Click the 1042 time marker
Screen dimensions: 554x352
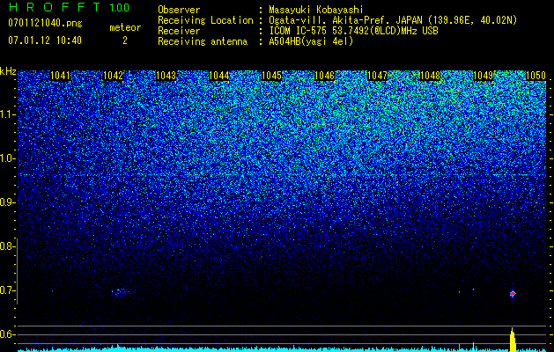coord(113,76)
